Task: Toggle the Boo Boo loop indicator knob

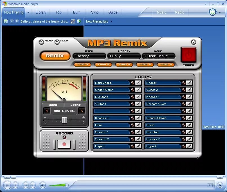Action: [184, 132]
